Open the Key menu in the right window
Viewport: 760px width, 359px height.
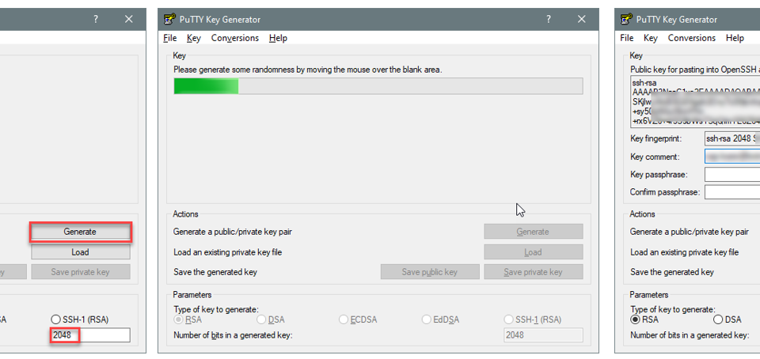651,38
